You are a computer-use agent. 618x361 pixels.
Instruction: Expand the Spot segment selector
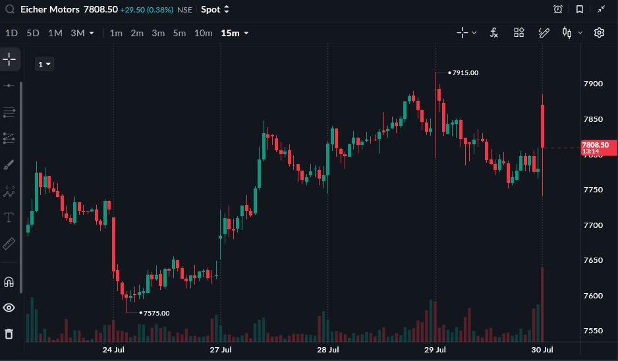(215, 9)
